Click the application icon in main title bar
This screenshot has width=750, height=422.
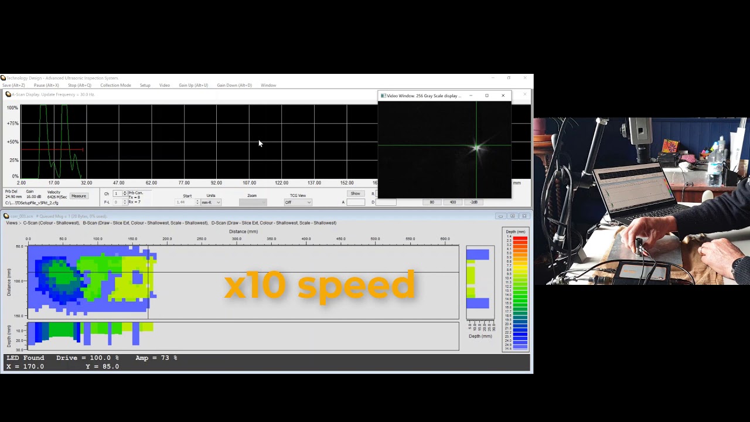pos(3,78)
